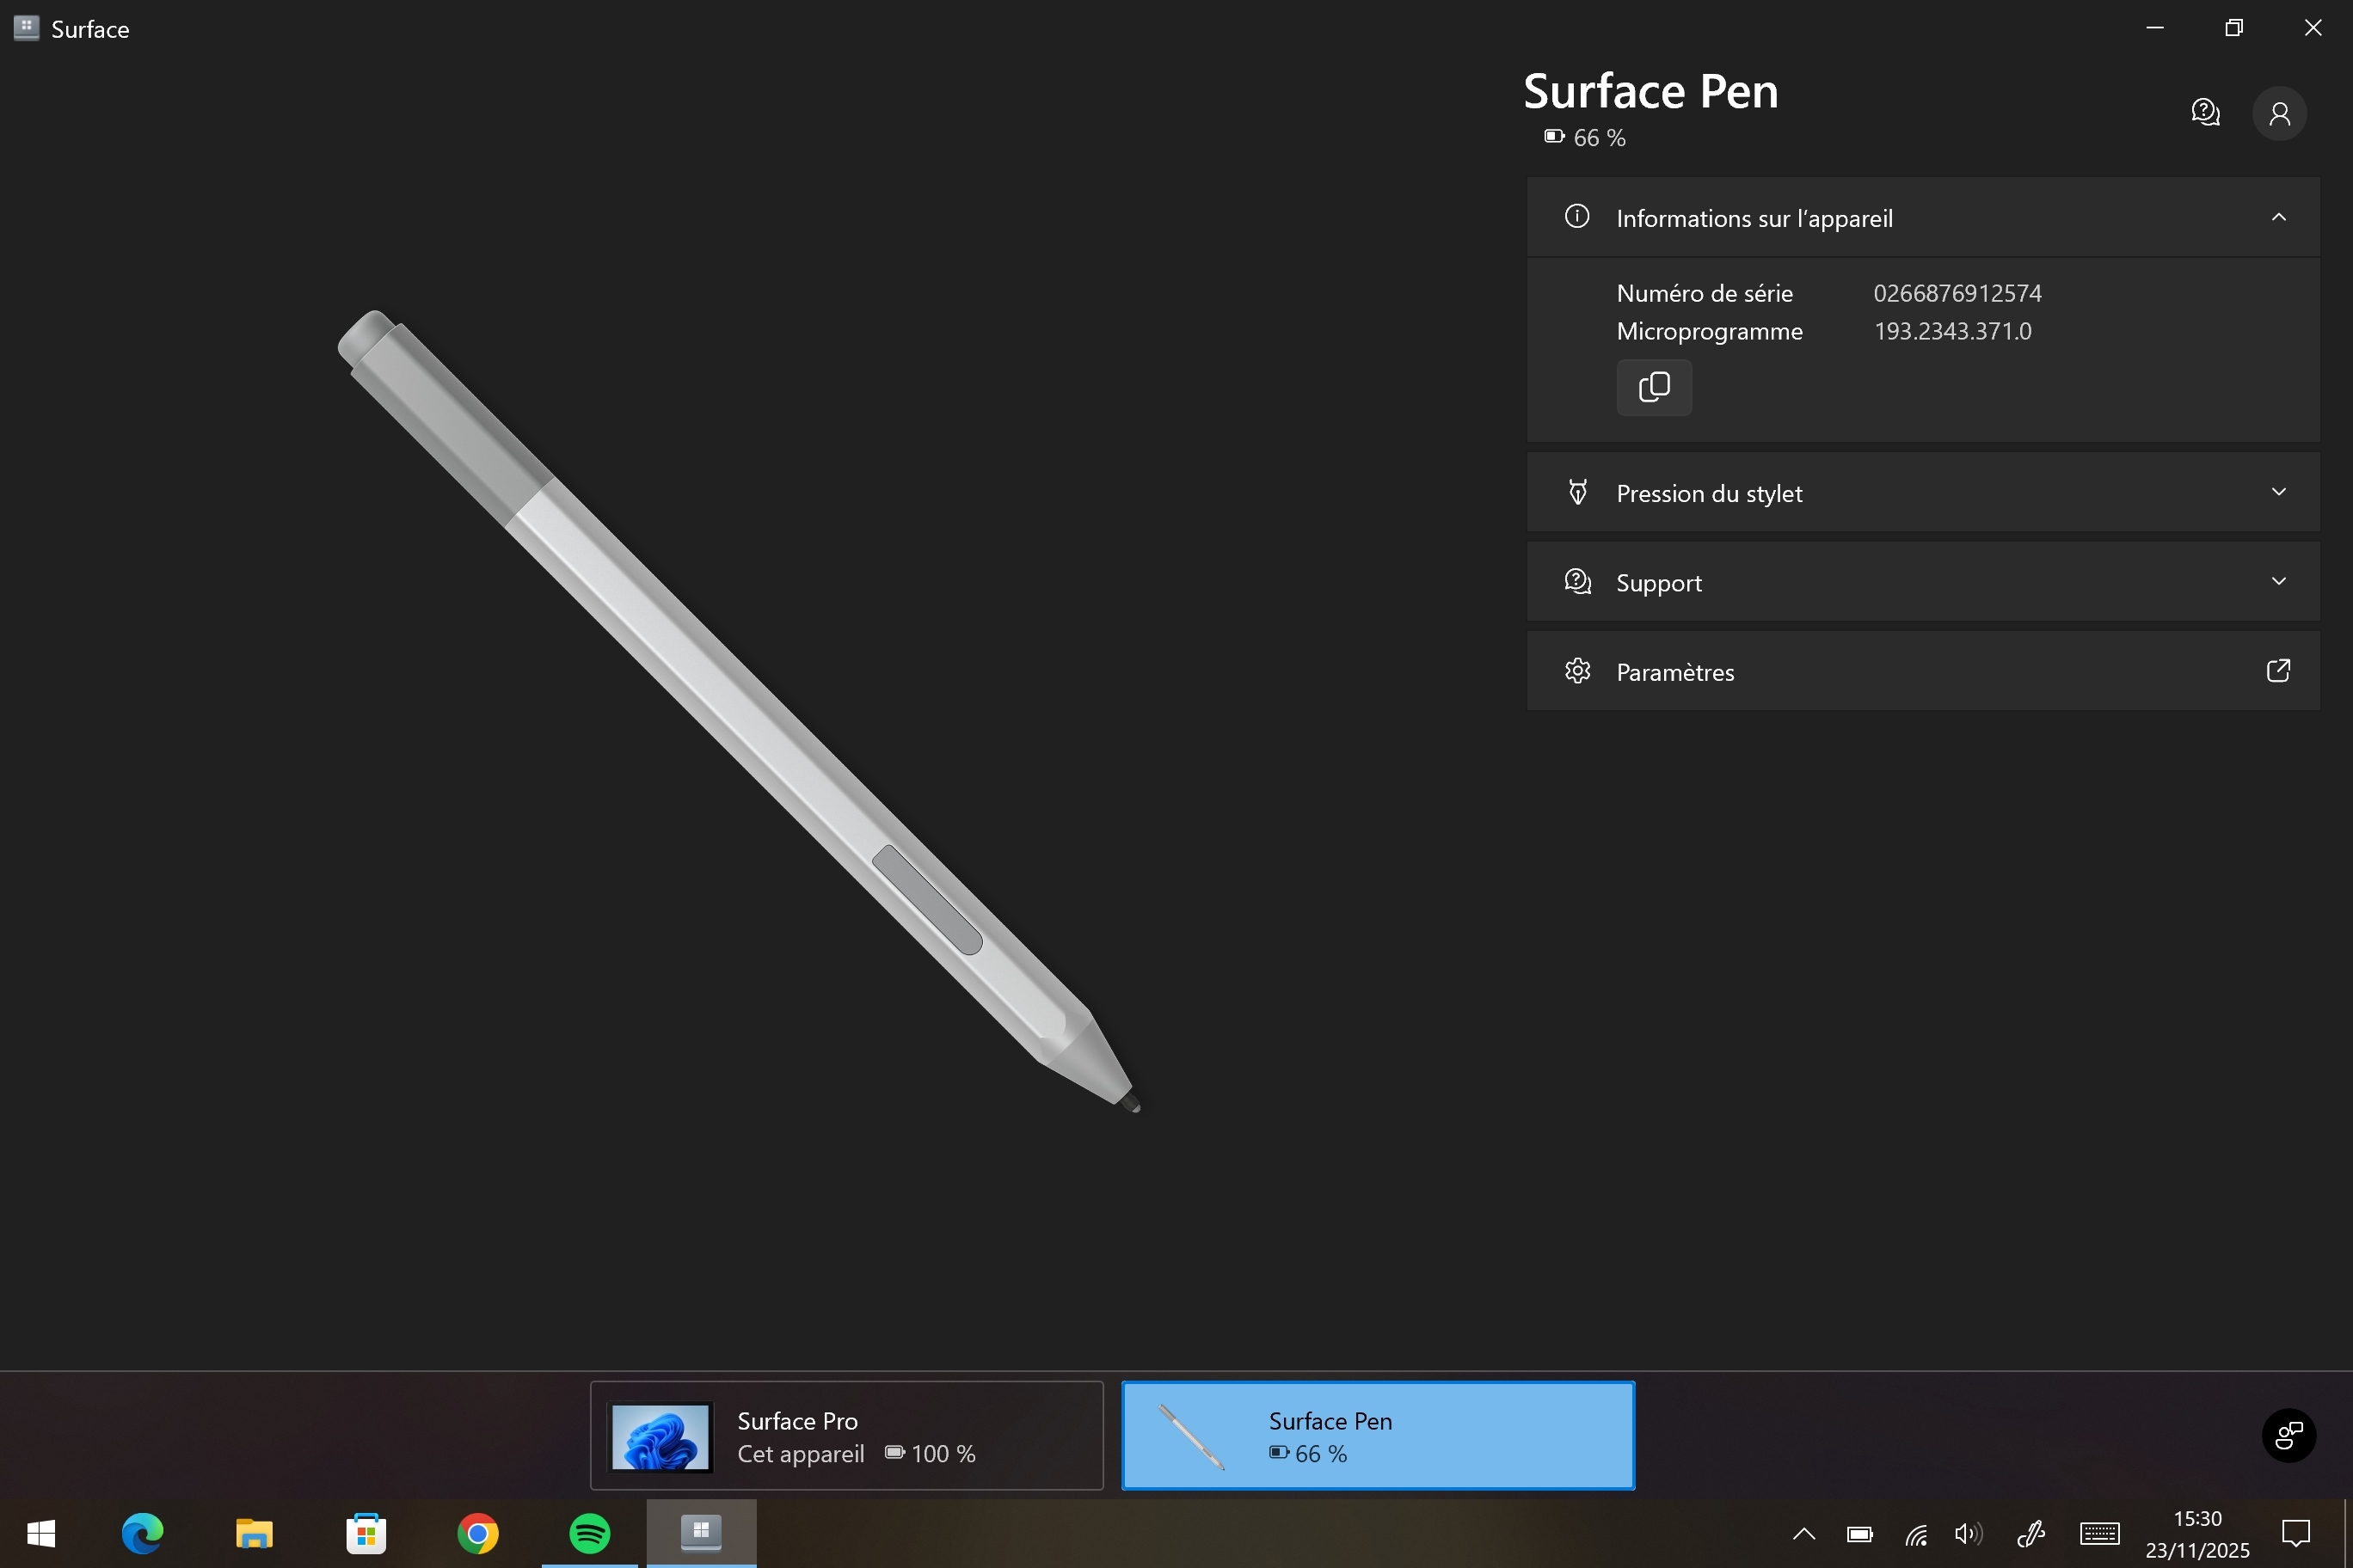Screen dimensions: 2353x1568
Task: Switch to Surface Pro device tab
Action: coord(846,1436)
